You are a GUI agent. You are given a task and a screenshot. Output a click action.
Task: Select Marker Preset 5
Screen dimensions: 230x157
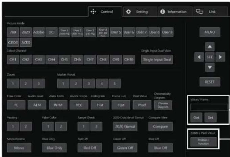[x=115, y=83]
